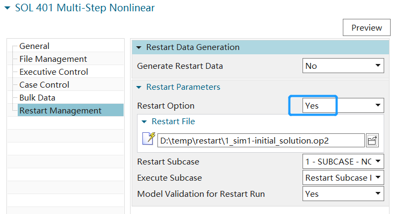Click the restart file document icon

pos(149,139)
